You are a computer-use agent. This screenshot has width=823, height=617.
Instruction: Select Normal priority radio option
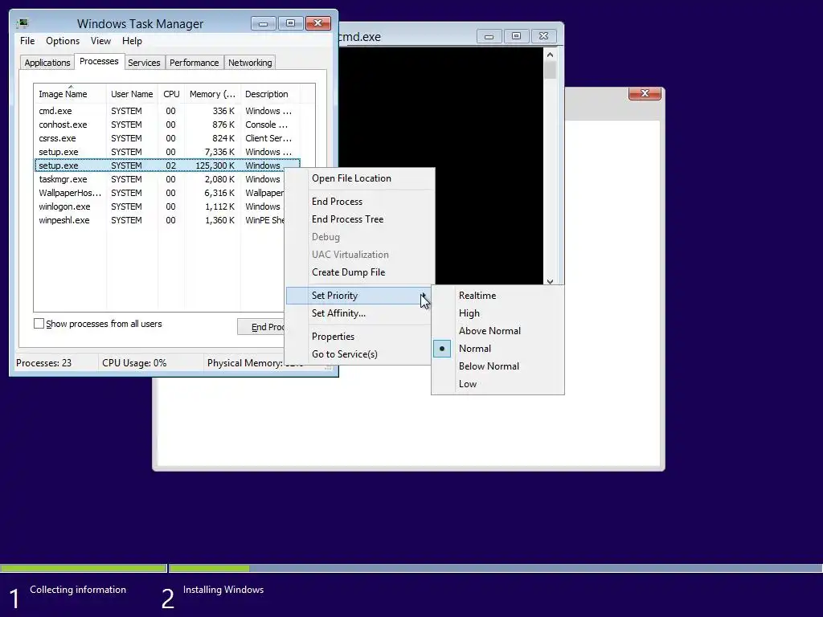(475, 349)
